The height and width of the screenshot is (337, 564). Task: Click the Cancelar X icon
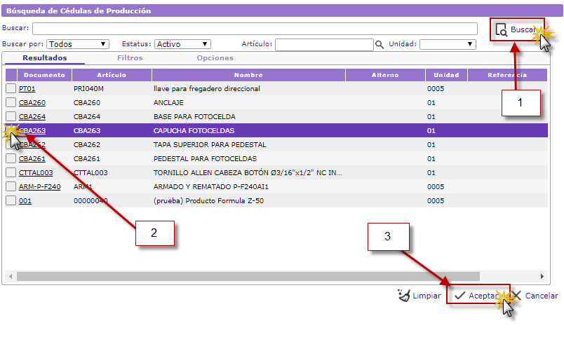pos(516,296)
